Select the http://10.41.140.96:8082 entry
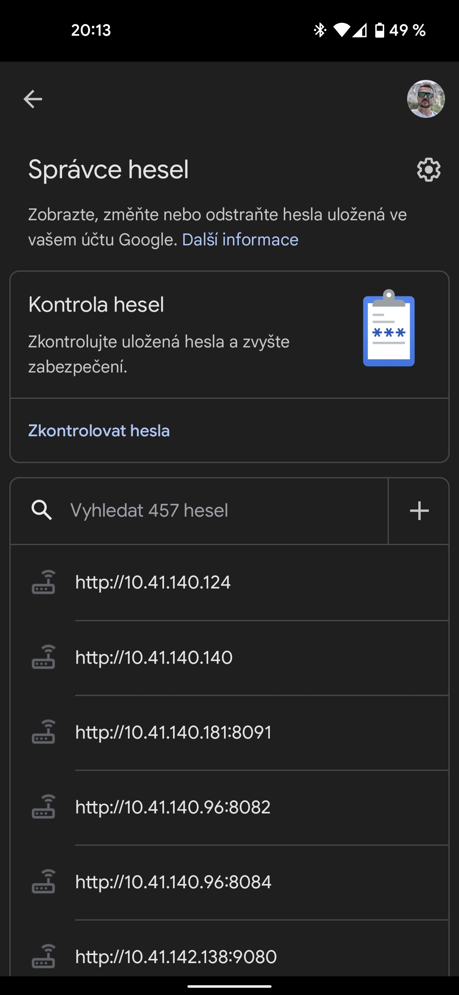This screenshot has height=995, width=459. pyautogui.click(x=173, y=807)
